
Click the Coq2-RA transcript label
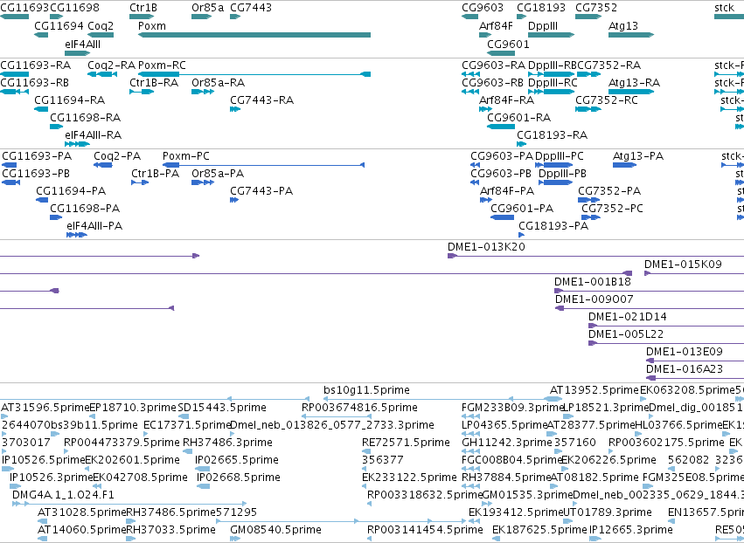(x=112, y=65)
